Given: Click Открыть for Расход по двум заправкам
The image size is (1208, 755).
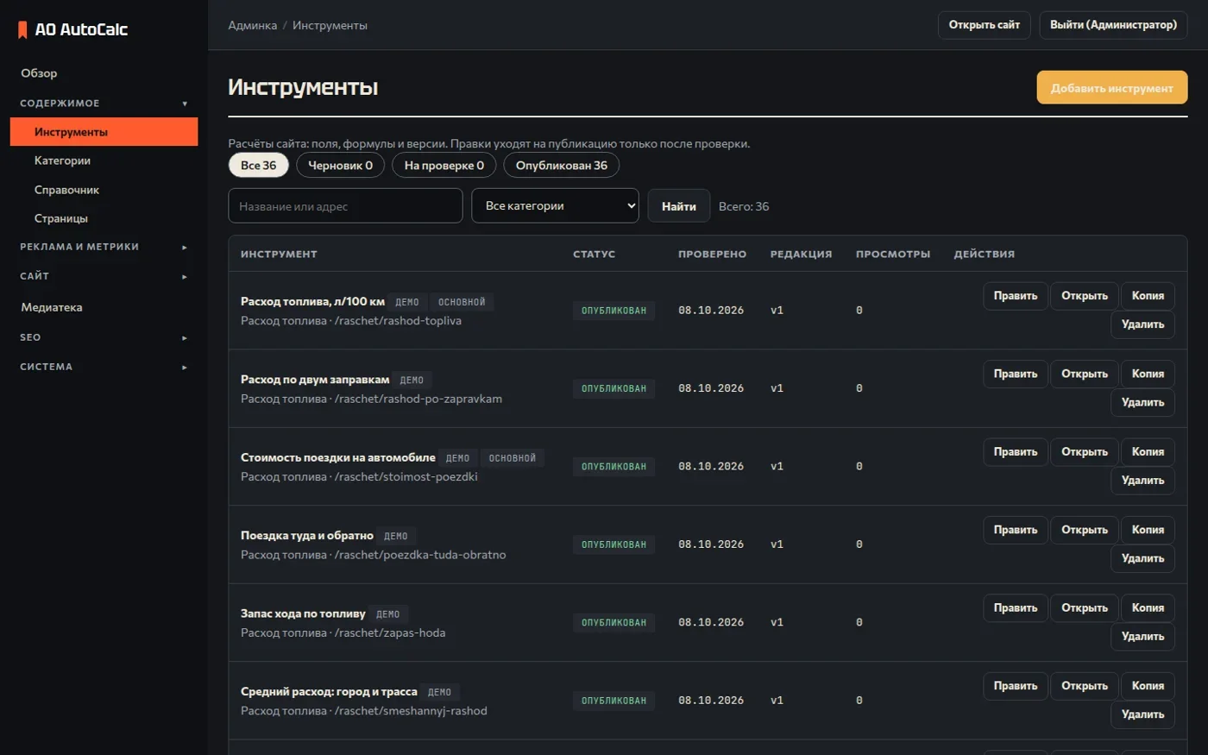Looking at the screenshot, I should (x=1085, y=374).
